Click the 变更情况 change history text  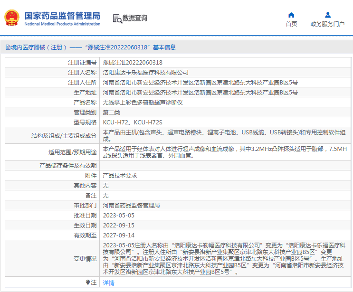coord(224,258)
